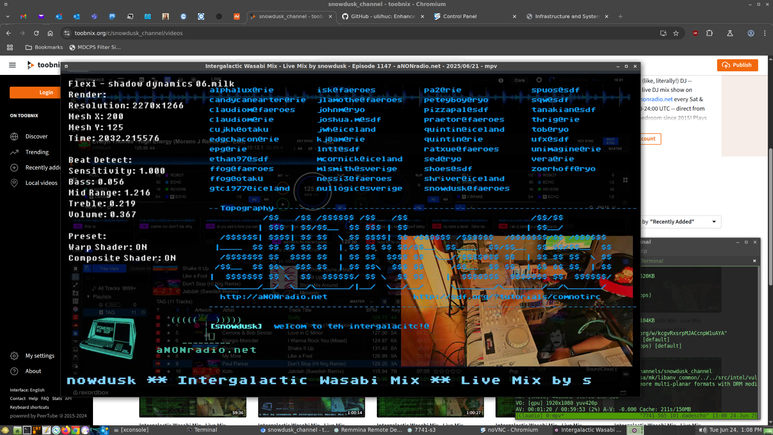
Task: Open the Microsoft Teams pinned tab
Action: pyautogui.click(x=94, y=17)
